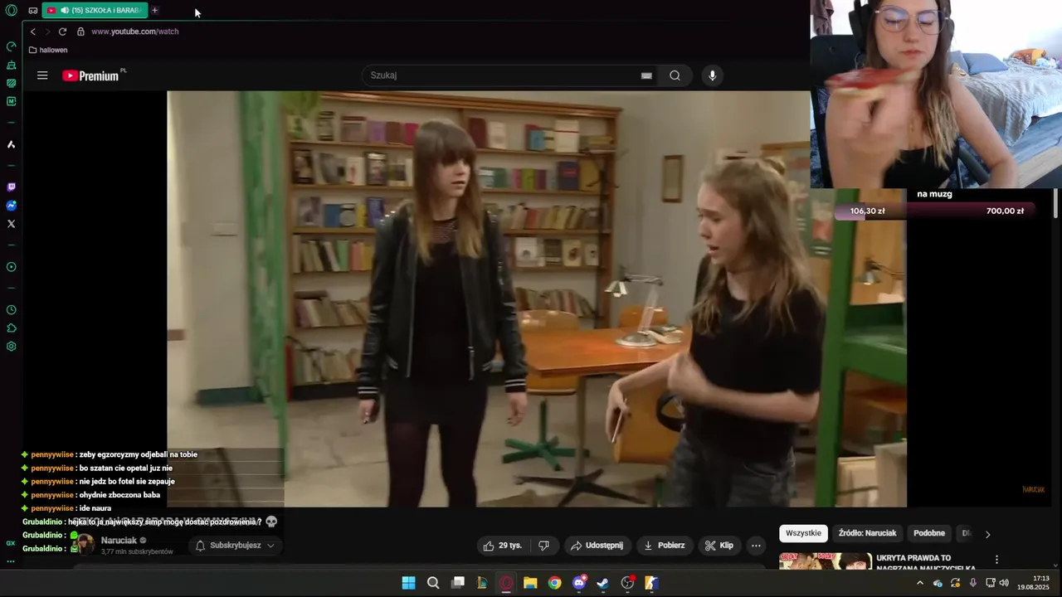Open Twitch in the Opera sidebar
Screen dimensions: 1062x597
coord(11,187)
